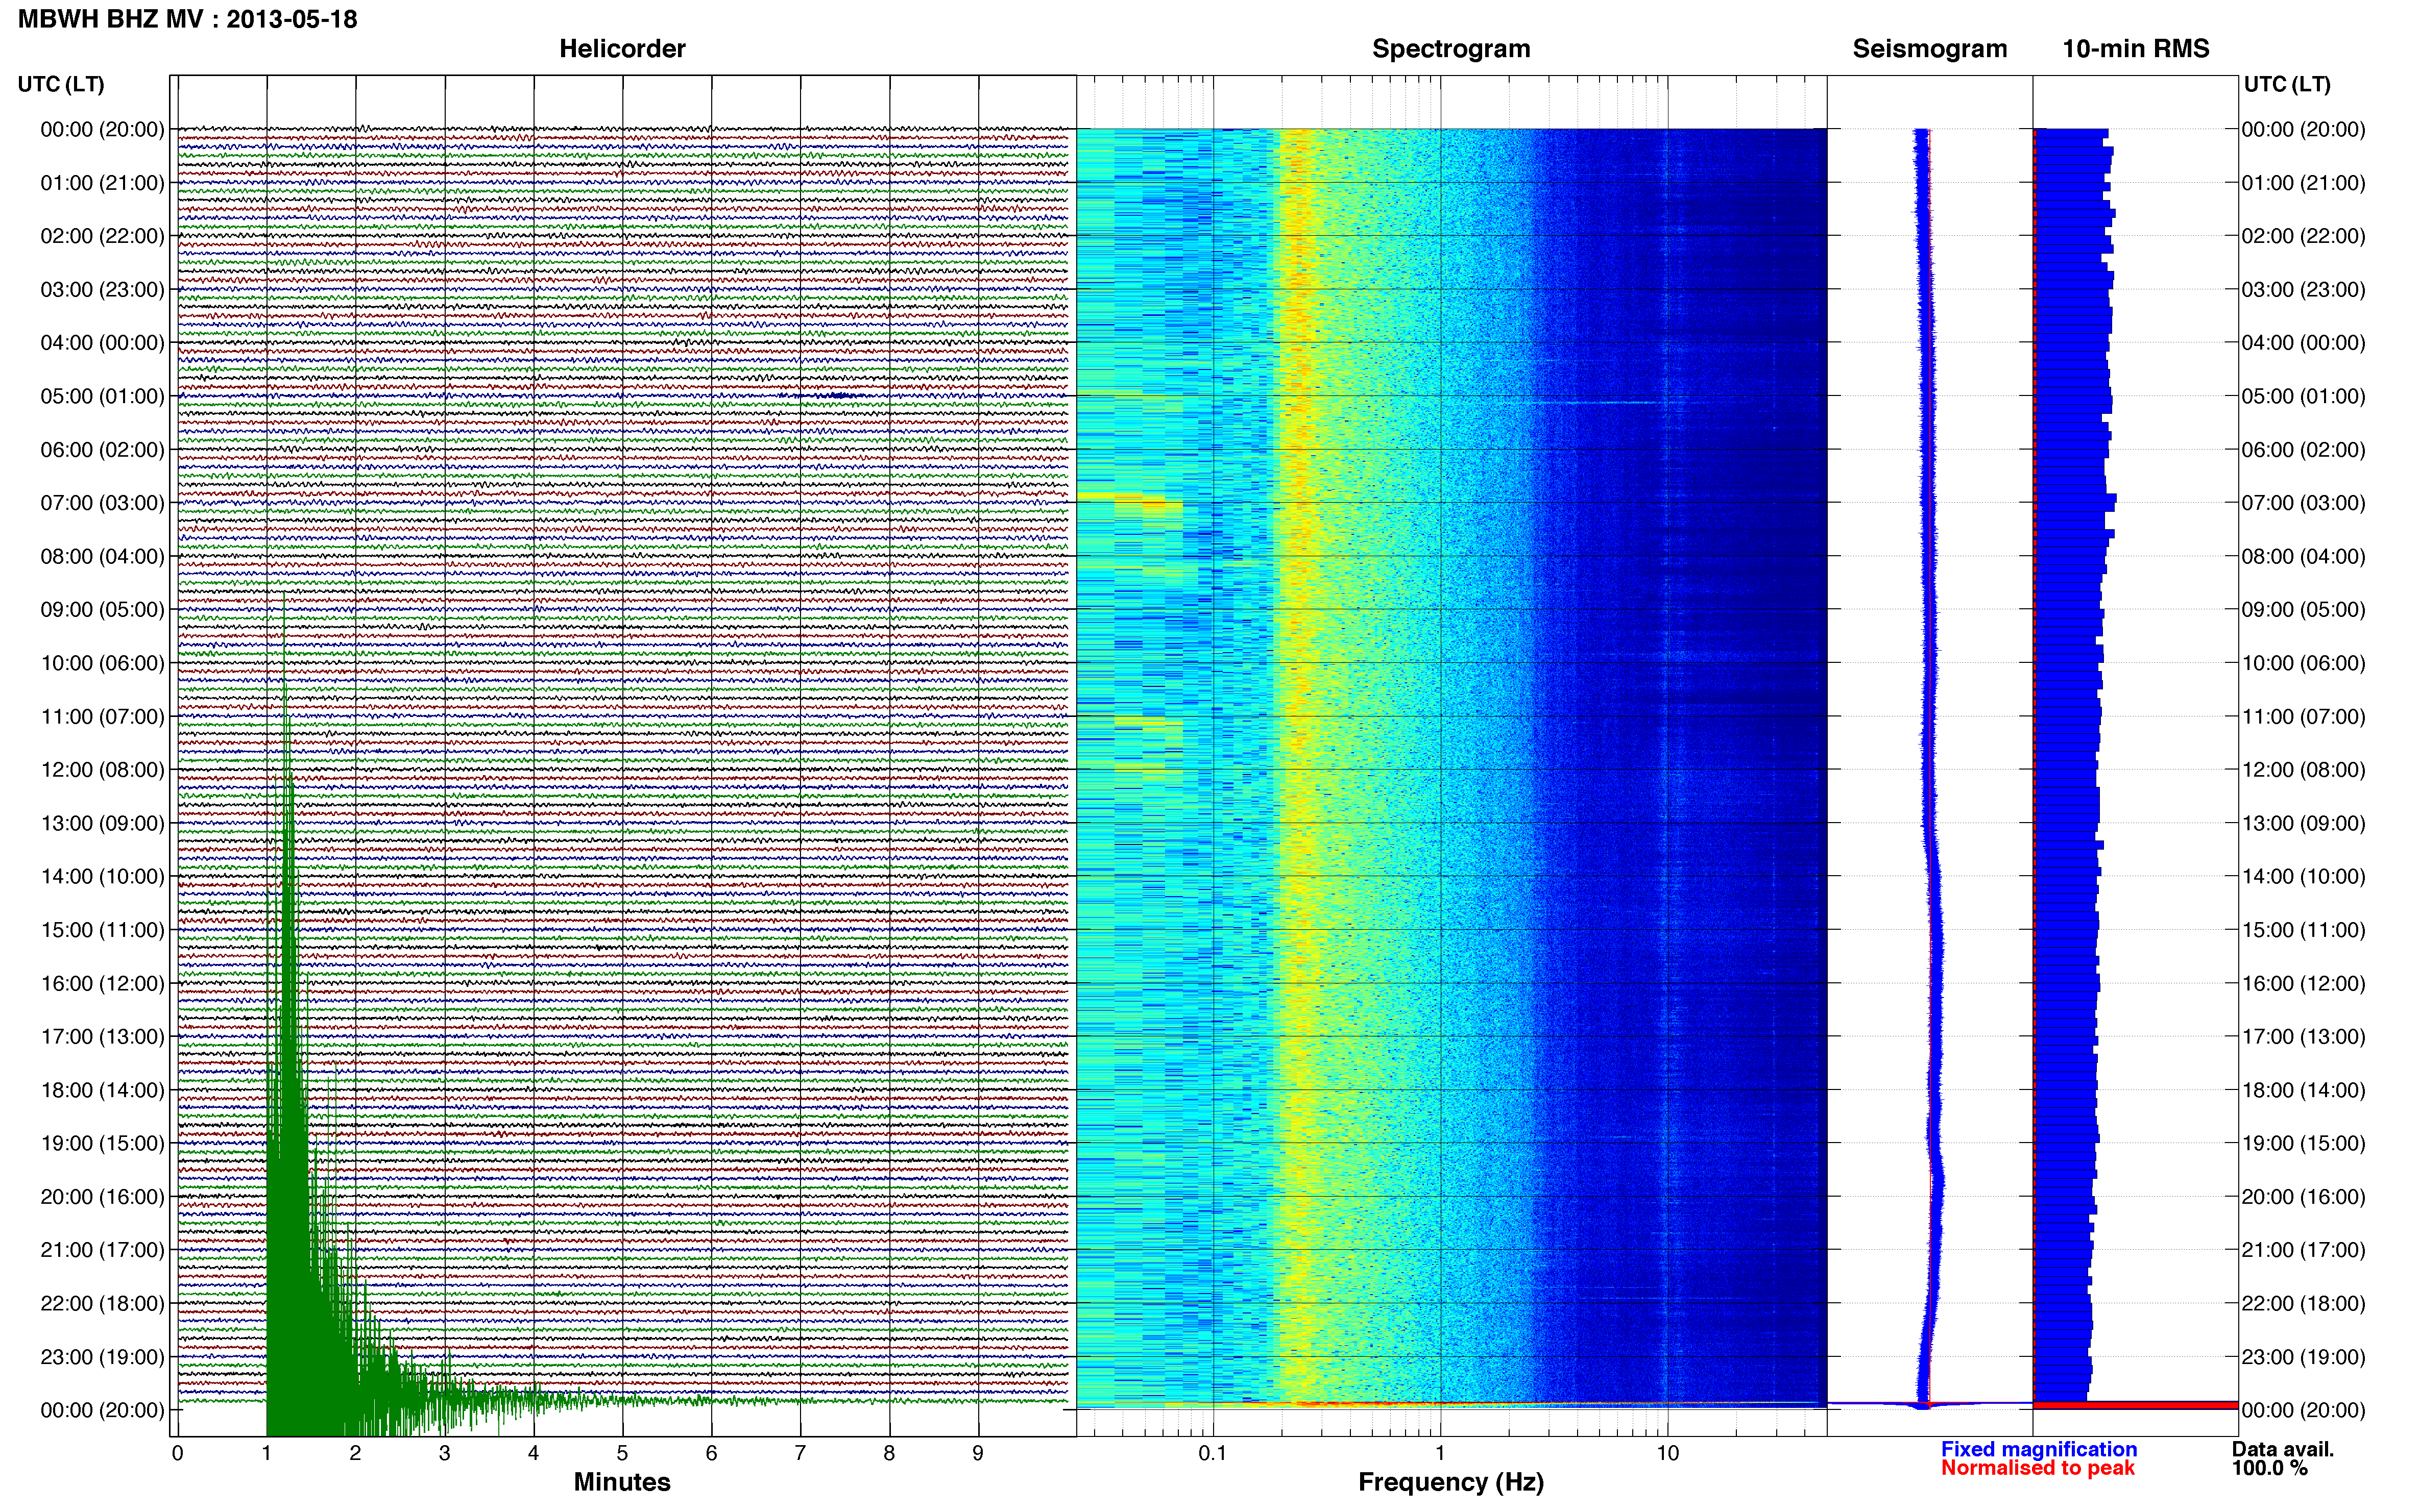Click left time label '23:00 (19:00)'
The width and height of the screenshot is (2420, 1512).
pos(102,1356)
